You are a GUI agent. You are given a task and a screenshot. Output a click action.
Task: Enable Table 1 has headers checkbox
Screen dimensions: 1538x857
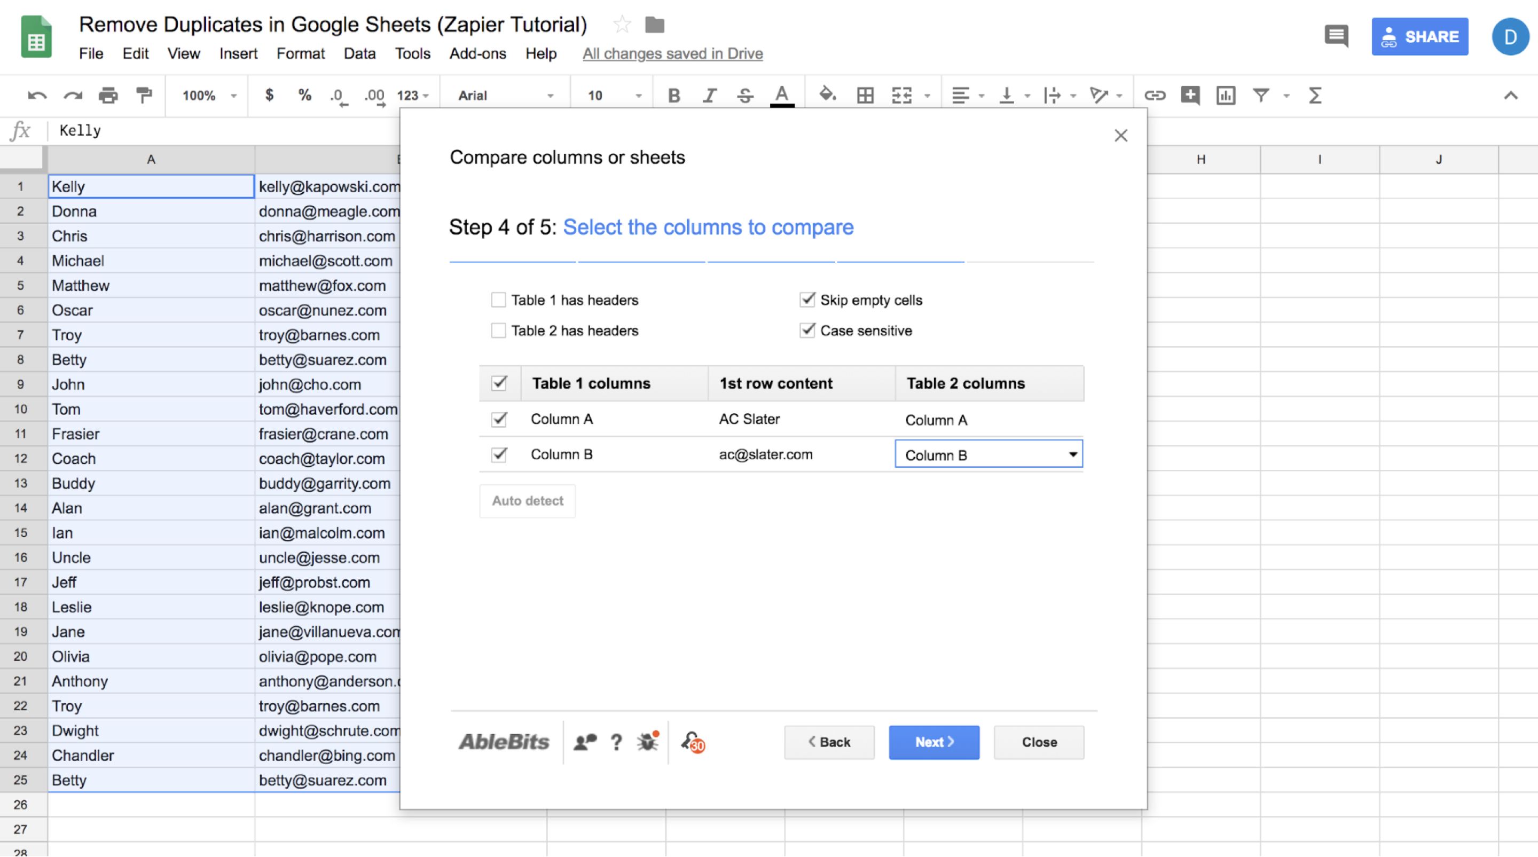(499, 300)
